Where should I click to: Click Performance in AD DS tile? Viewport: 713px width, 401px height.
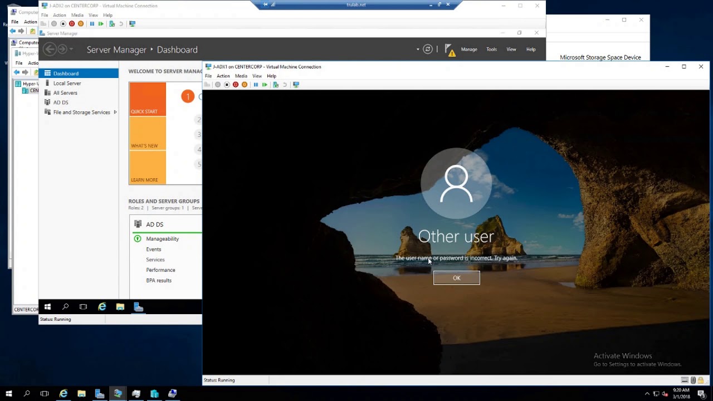[160, 270]
